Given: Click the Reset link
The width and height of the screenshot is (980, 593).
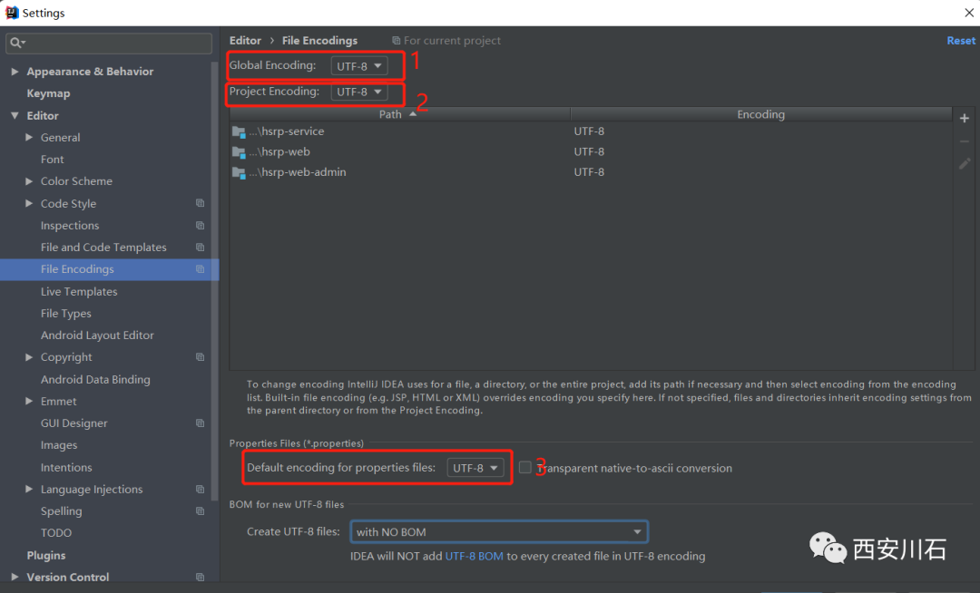Looking at the screenshot, I should pos(961,41).
